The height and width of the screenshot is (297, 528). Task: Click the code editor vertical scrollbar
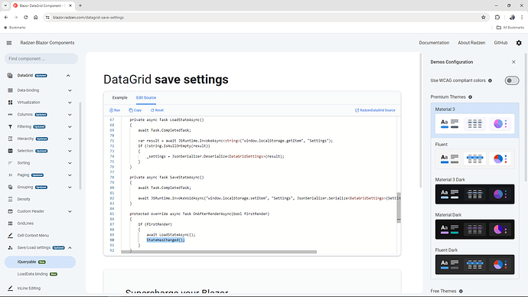tap(399, 207)
